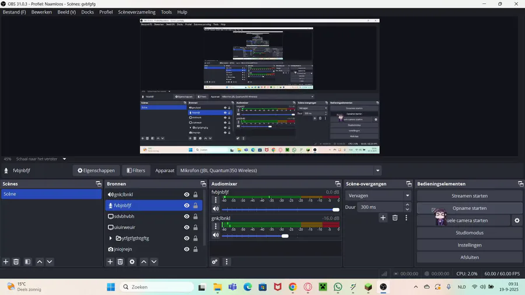Undock the Audiomixer panel icon
The width and height of the screenshot is (525, 295).
point(338,184)
